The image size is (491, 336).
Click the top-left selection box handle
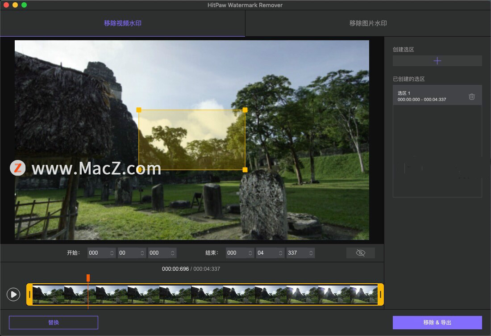[x=139, y=110]
